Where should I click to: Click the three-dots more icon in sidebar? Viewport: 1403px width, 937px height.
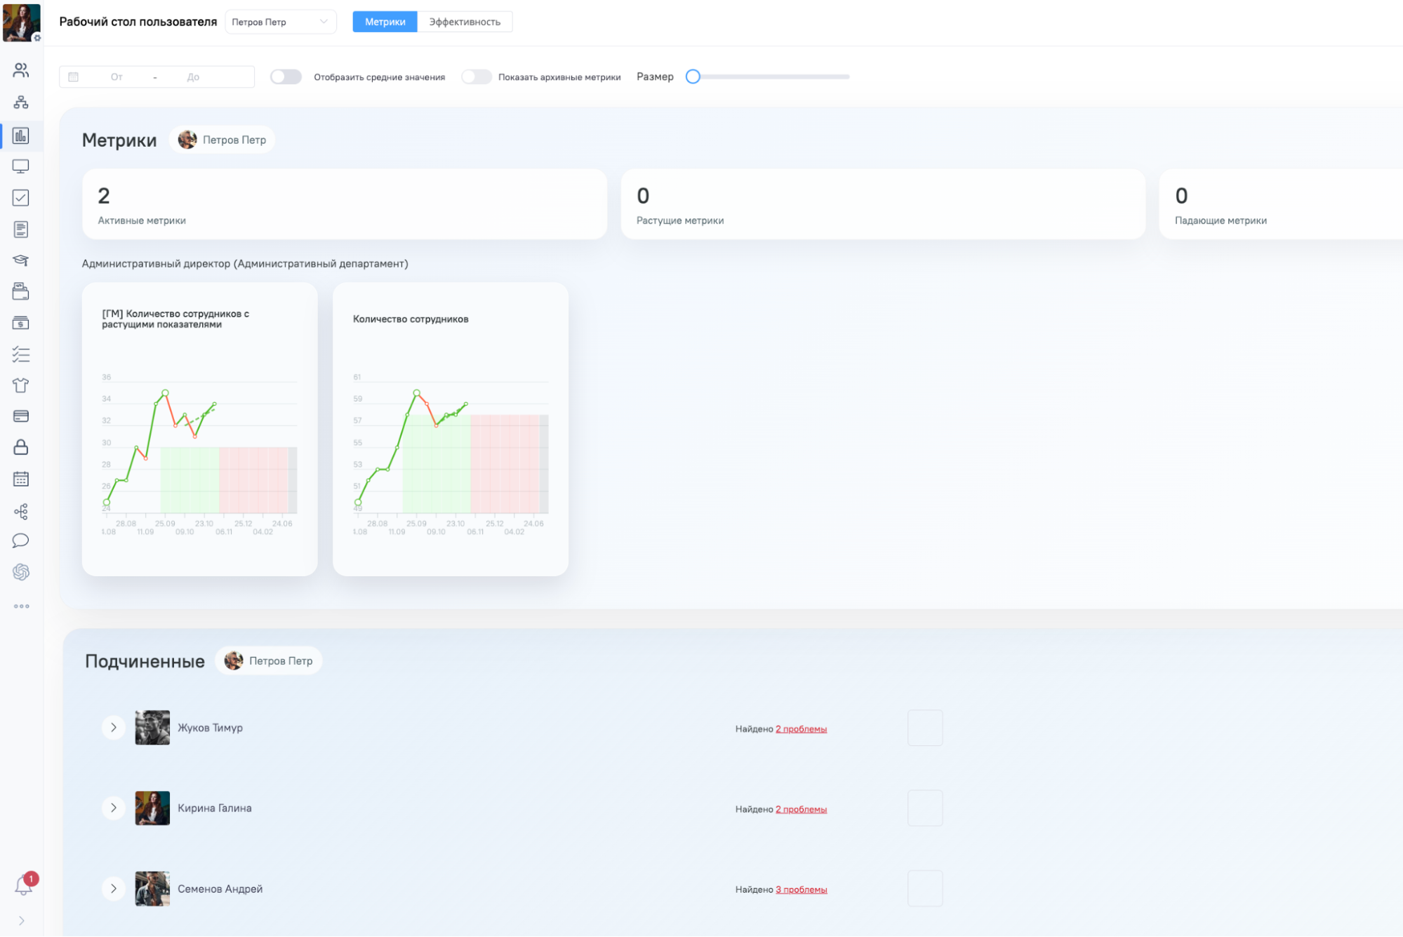pos(21,606)
